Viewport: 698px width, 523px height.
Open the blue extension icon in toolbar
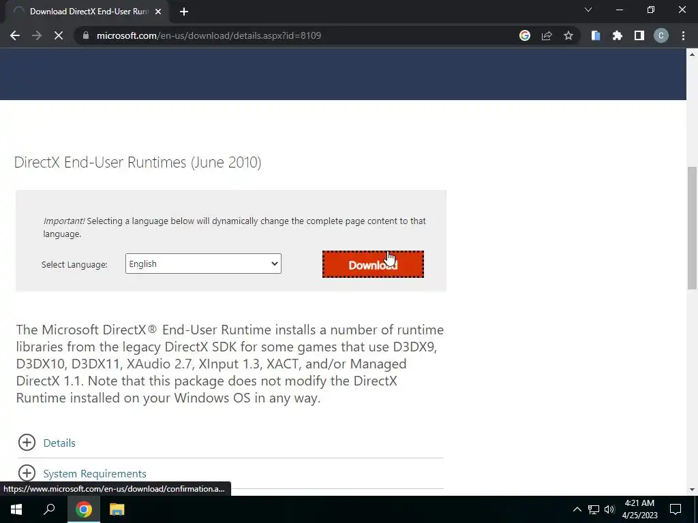[596, 35]
